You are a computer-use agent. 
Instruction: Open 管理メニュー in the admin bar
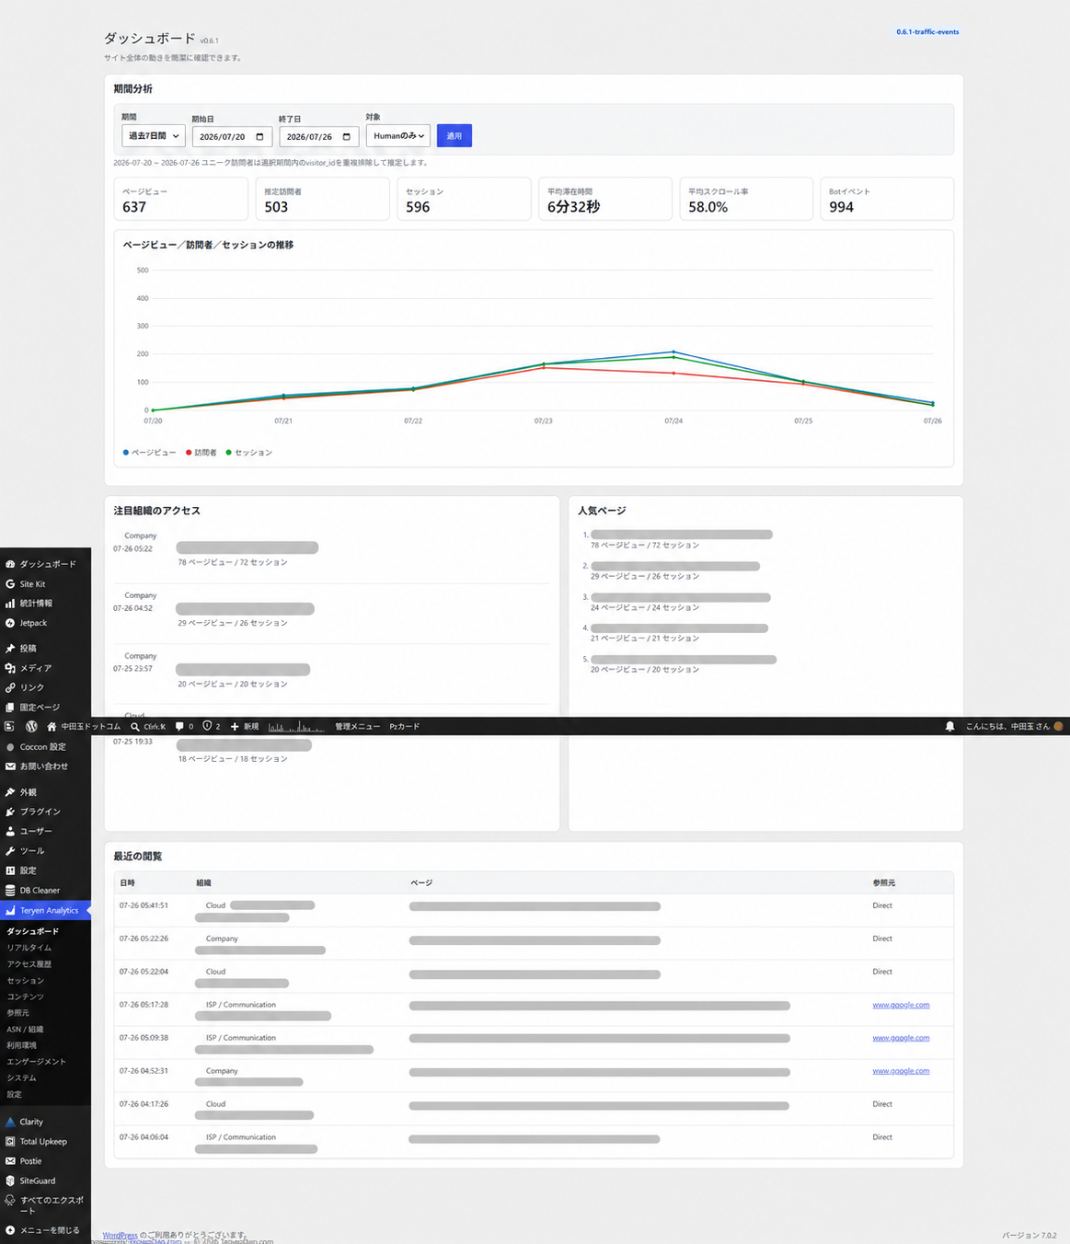(x=358, y=727)
